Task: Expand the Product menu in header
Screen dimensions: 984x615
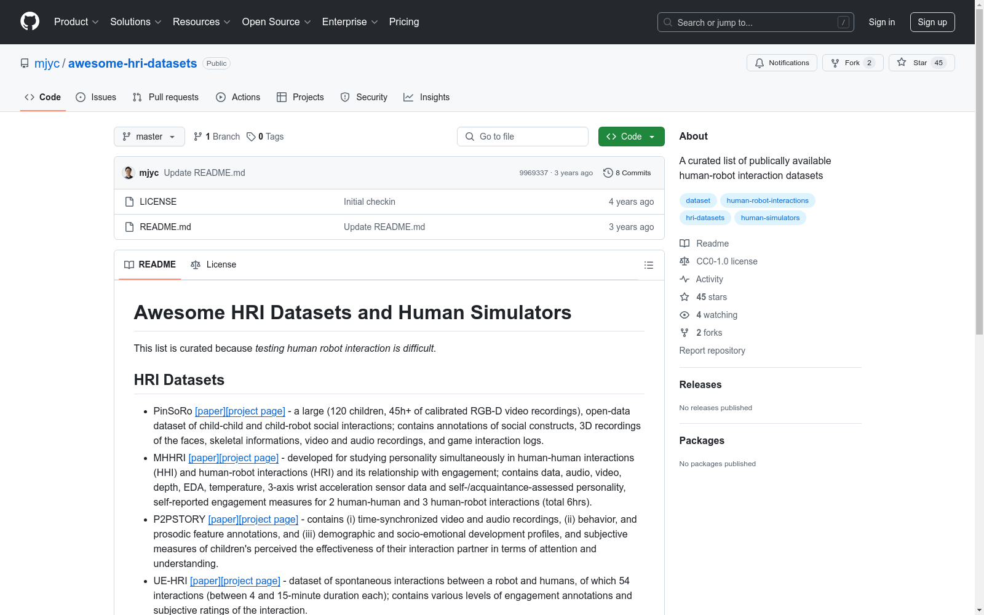Action: (x=76, y=22)
